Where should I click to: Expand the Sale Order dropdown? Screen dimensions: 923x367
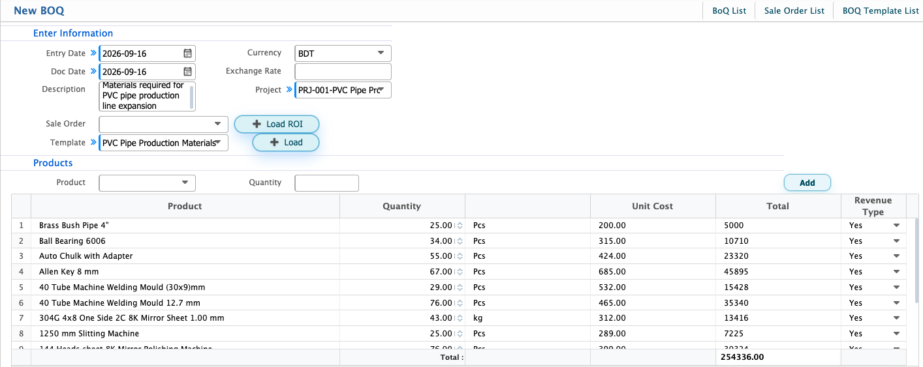(x=163, y=124)
